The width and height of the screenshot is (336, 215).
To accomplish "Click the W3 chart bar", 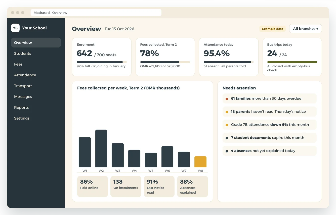I will (118, 155).
